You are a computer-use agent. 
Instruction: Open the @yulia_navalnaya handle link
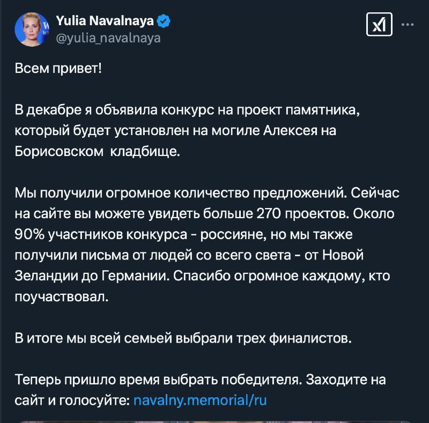(x=108, y=38)
